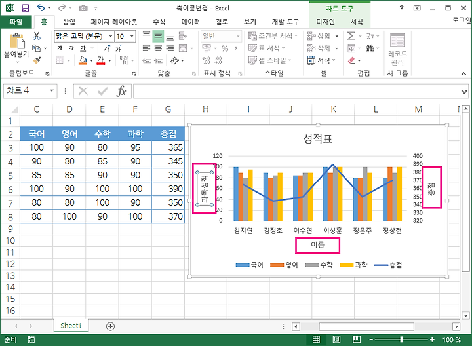Add a new sheet with plus button
The width and height of the screenshot is (472, 346).
point(111,326)
